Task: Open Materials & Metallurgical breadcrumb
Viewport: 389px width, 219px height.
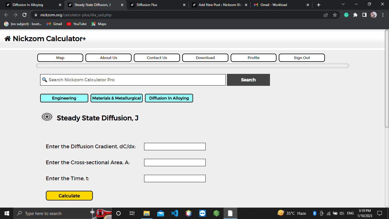Action: point(116,98)
